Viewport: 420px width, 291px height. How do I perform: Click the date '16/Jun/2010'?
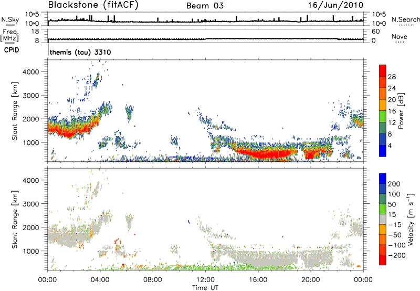tap(335, 5)
